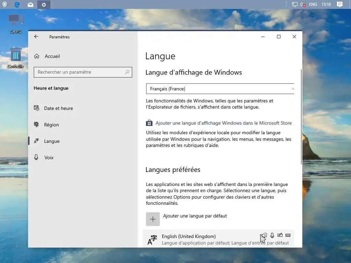Screen dimensions: 351x263
Task: Close the Paramètres window
Action: tap(294, 37)
